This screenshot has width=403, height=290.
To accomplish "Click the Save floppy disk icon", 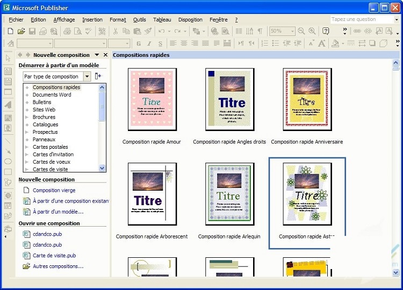I will (x=32, y=31).
